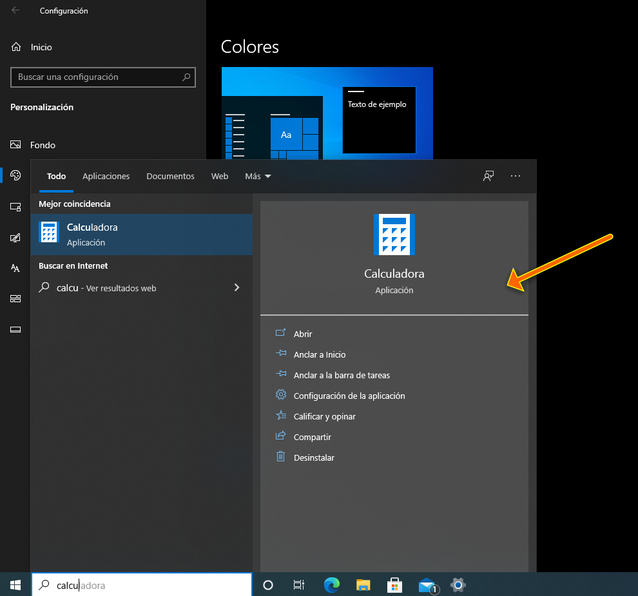Open Task View from the taskbar
Screen dimensions: 638x596
(298, 585)
